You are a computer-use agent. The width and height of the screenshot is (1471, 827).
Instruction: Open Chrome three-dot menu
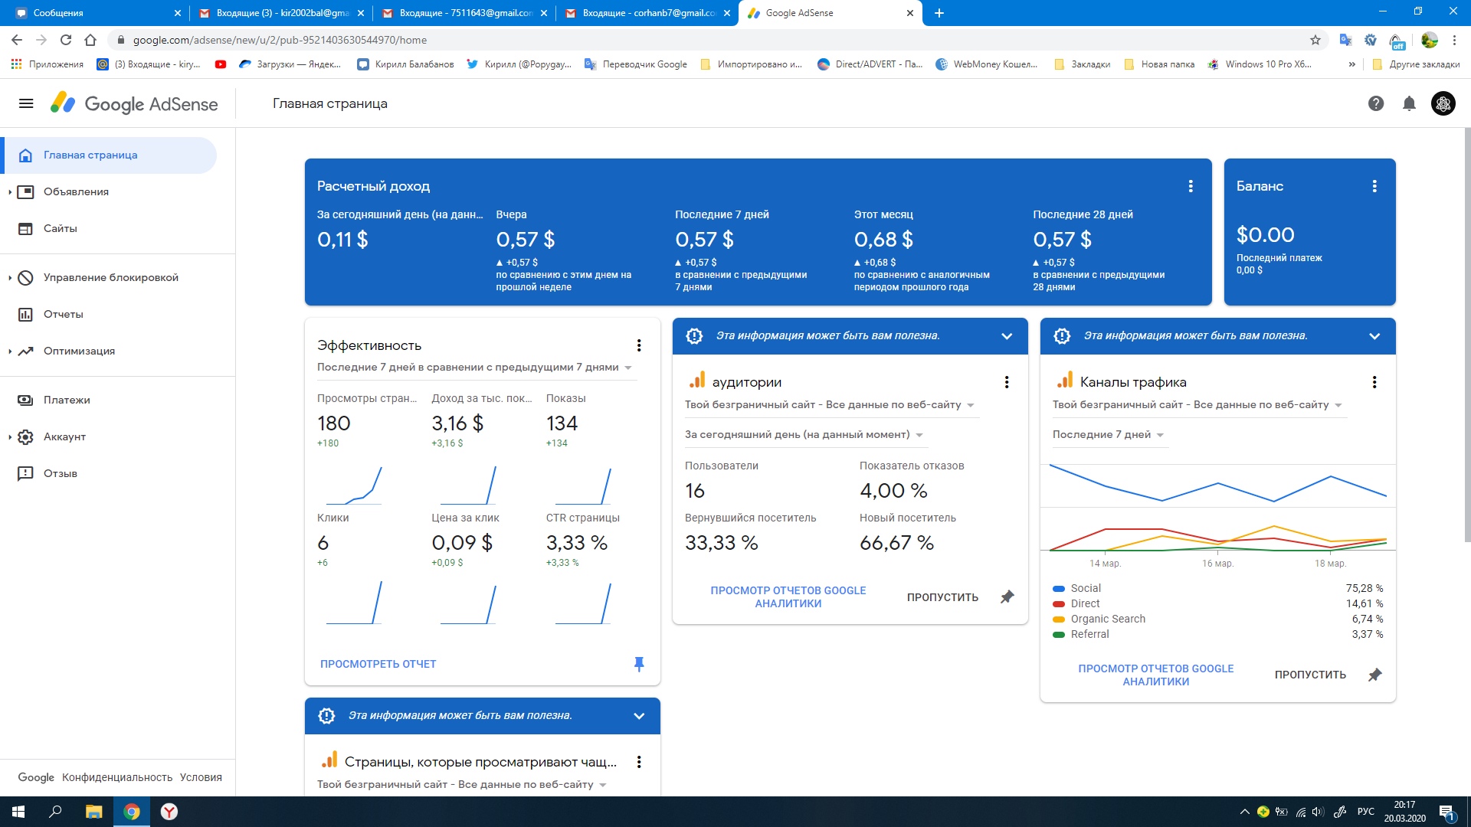(x=1454, y=40)
